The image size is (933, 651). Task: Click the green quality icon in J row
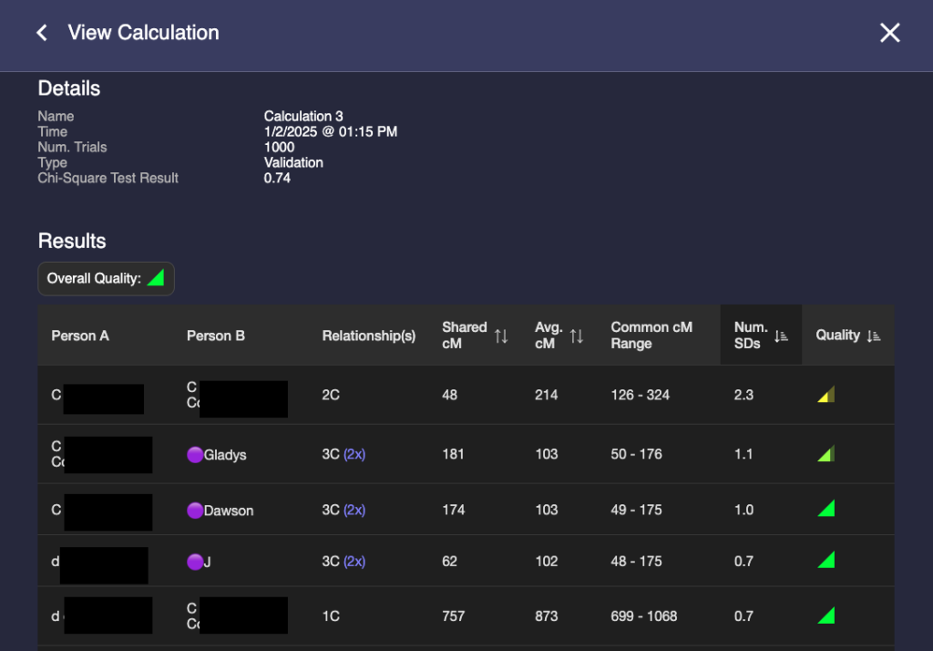click(825, 560)
